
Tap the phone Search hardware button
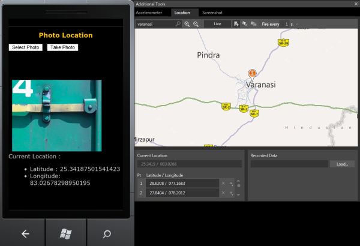point(107,234)
